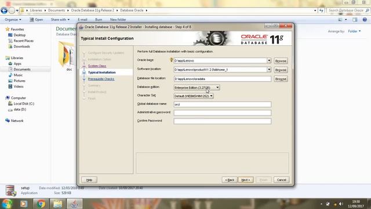Screen dimensions: 371x209
Task: Select Apps library in navigation pane
Action: point(17,64)
